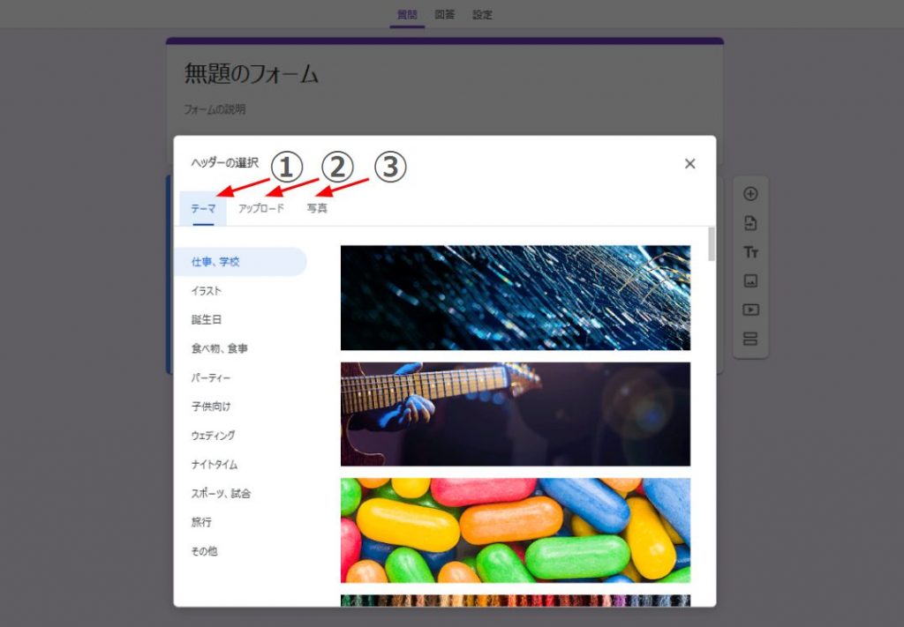The image size is (904, 627).
Task: Pick the colorful candy header image
Action: point(515,530)
